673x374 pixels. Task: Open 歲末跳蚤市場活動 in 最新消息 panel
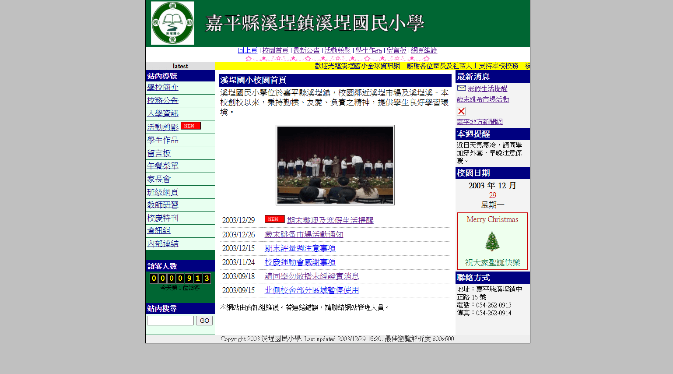coord(483,99)
